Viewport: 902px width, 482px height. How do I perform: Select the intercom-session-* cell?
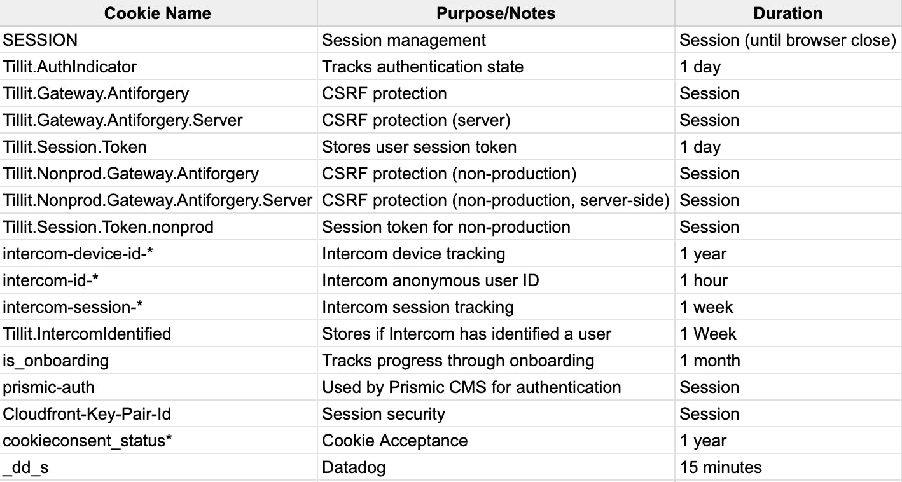(x=158, y=307)
